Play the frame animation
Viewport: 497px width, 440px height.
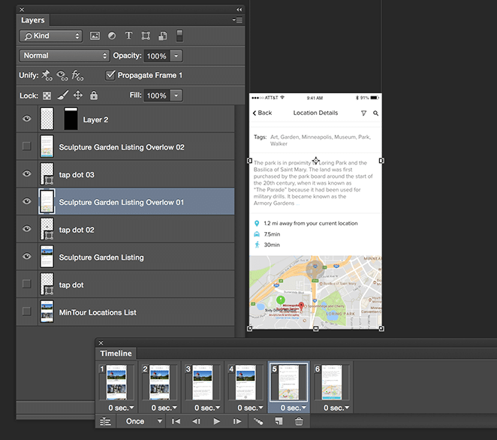point(217,422)
